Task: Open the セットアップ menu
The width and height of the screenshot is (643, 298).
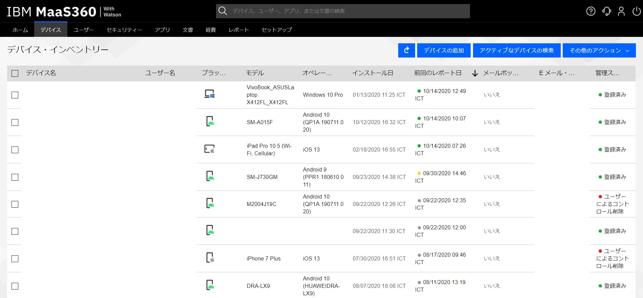Action: tap(277, 30)
